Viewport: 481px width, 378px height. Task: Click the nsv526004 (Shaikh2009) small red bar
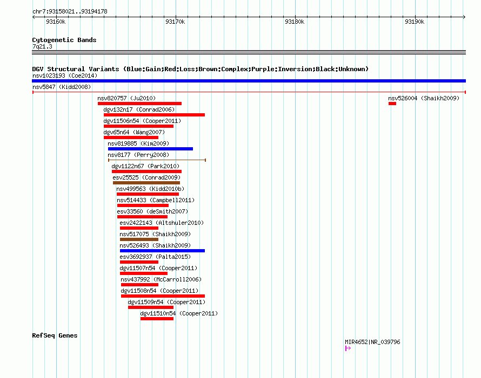point(392,104)
